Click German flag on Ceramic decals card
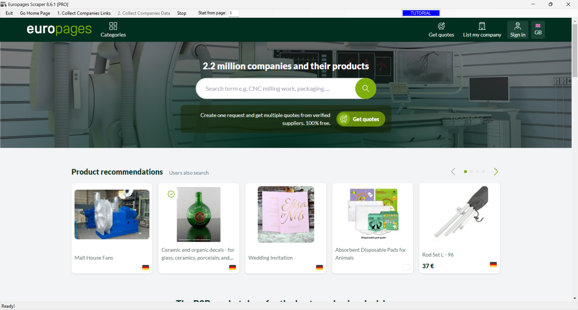Screen dimensions: 578x310 coord(232,267)
